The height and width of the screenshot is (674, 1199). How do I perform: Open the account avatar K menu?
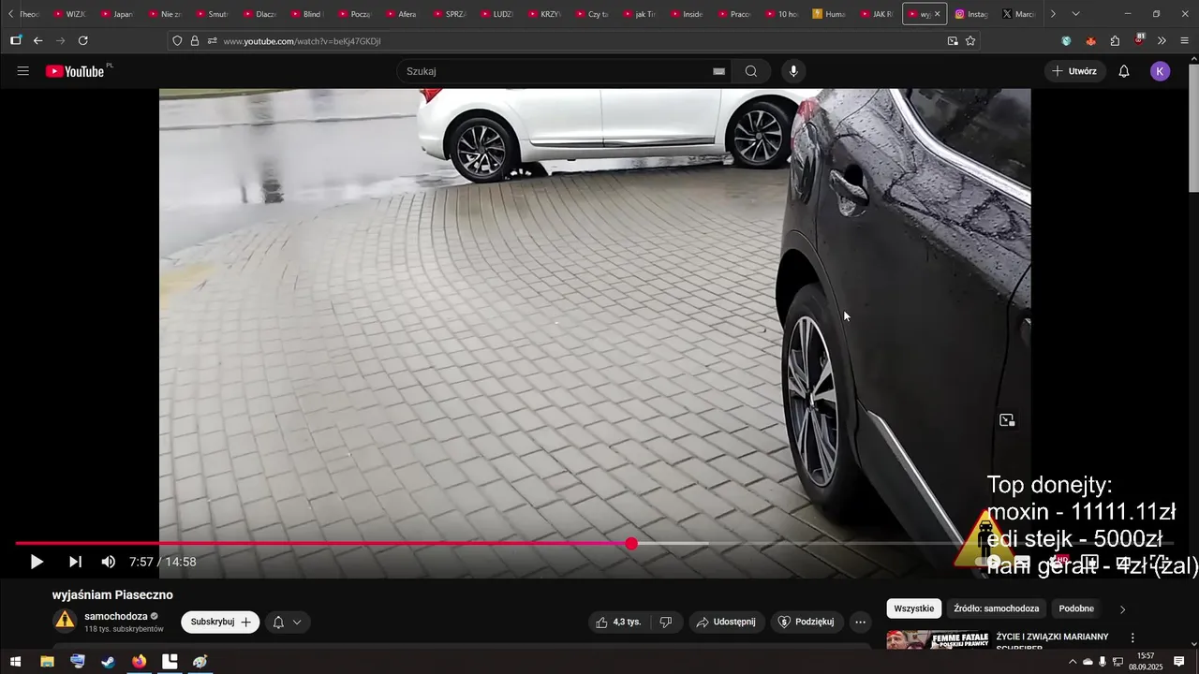point(1160,71)
